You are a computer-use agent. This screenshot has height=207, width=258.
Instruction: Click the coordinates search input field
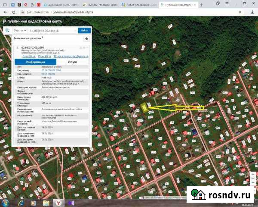point(52,31)
